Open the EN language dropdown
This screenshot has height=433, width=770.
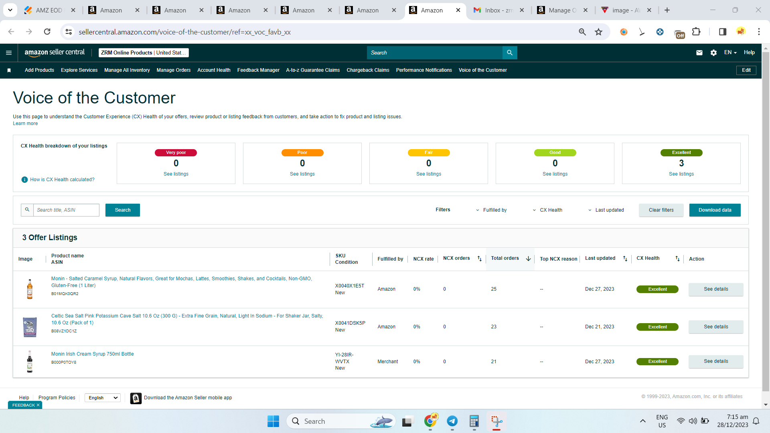point(730,53)
